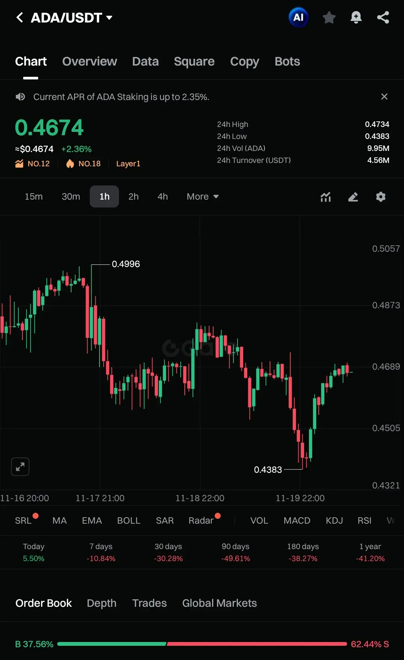This screenshot has width=404, height=660.
Task: Switch to the Overview tab
Action: click(89, 61)
